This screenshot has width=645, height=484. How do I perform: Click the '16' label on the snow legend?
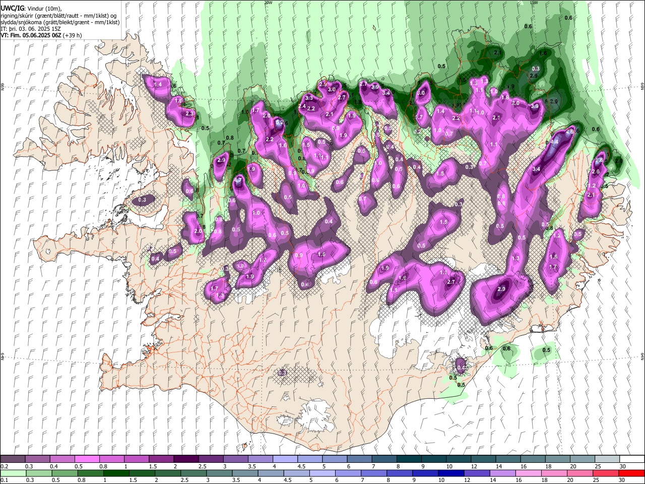(523, 466)
